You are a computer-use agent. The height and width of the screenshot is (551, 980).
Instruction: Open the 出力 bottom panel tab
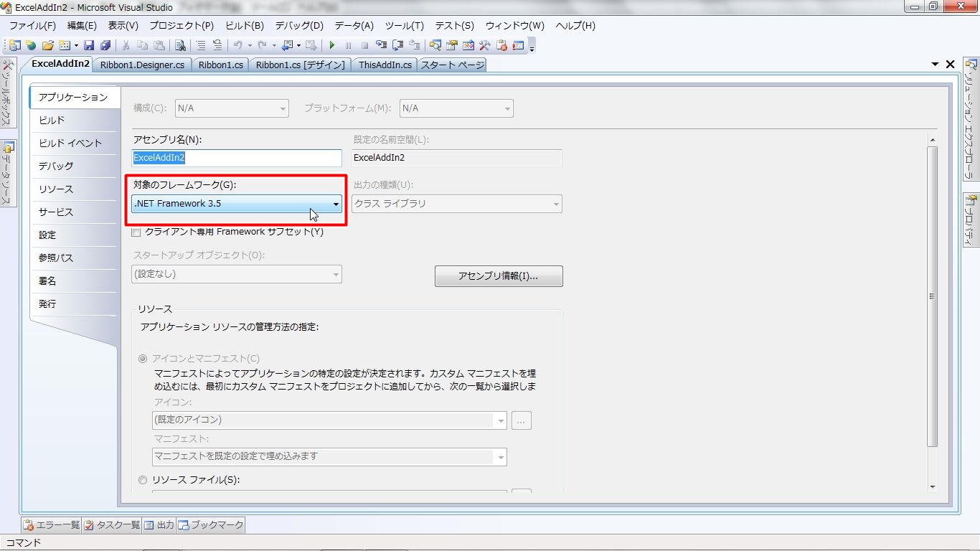[x=159, y=525]
